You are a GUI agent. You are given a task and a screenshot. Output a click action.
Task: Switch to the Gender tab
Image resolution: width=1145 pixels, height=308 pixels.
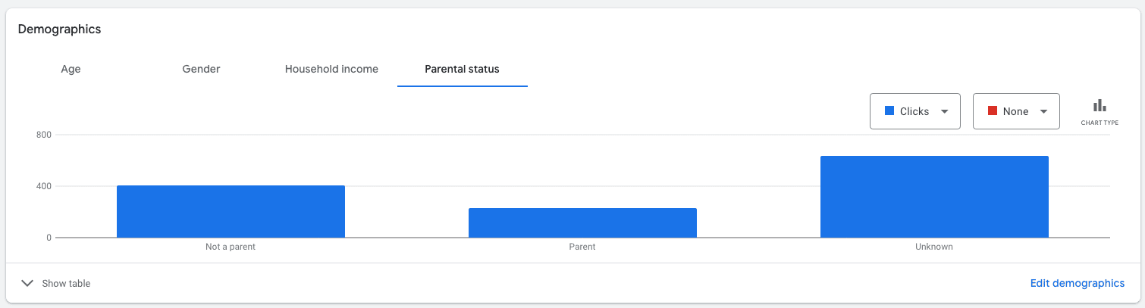coord(201,69)
